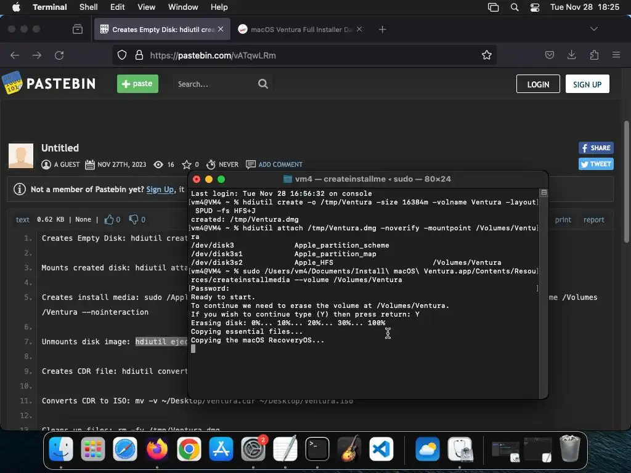Click the Pastebin logo
Screen dimensions: 631x473
[x=49, y=83]
